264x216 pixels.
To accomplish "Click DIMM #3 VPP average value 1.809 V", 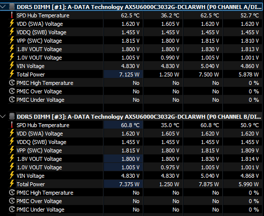I will coord(250,150).
